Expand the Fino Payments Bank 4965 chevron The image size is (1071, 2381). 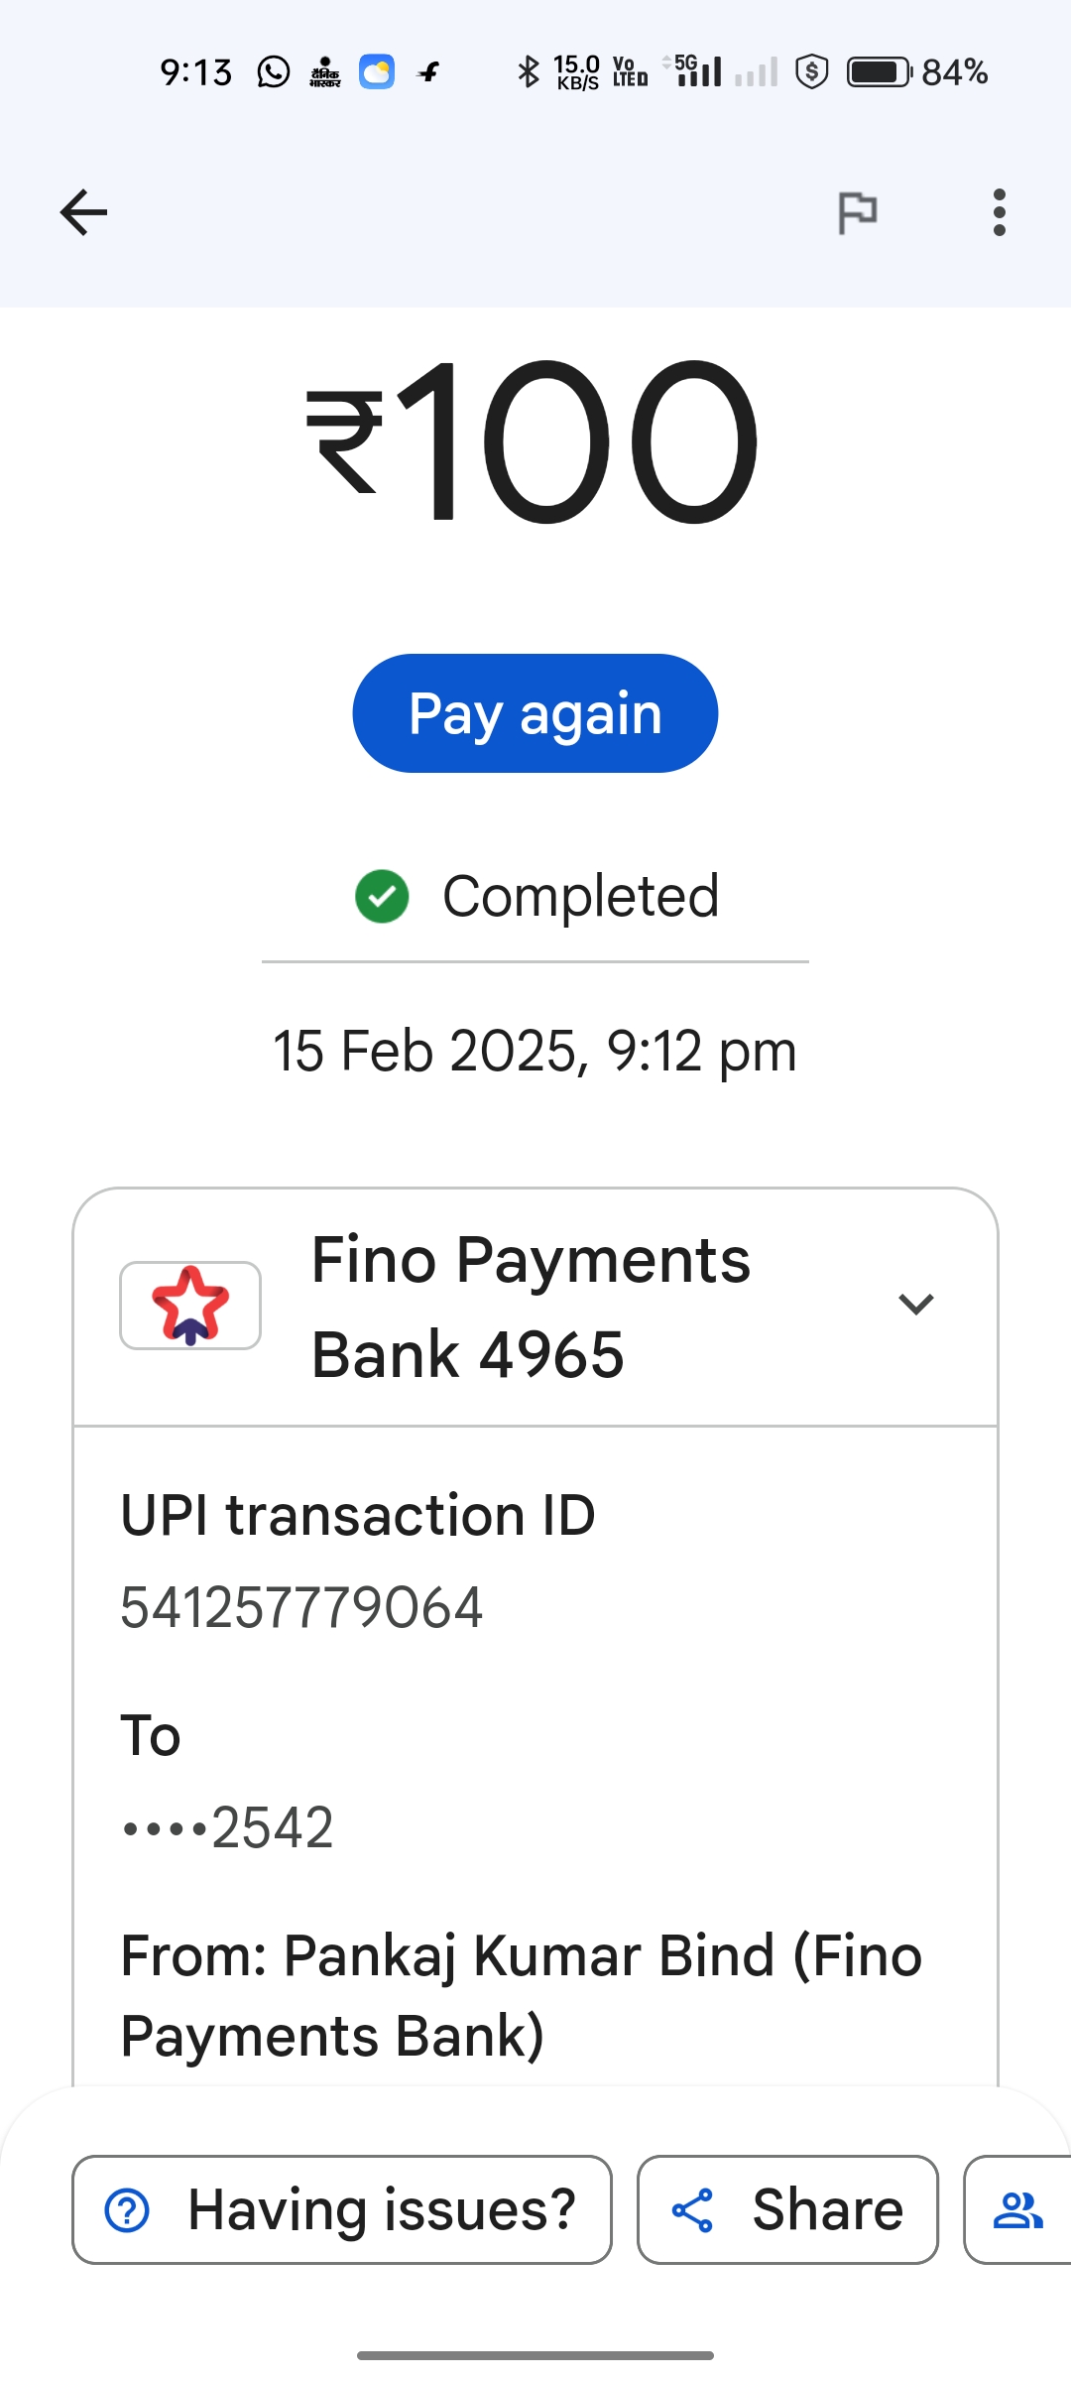[x=916, y=1305]
